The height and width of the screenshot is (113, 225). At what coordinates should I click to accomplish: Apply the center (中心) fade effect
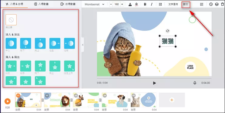pyautogui.click(x=11, y=43)
